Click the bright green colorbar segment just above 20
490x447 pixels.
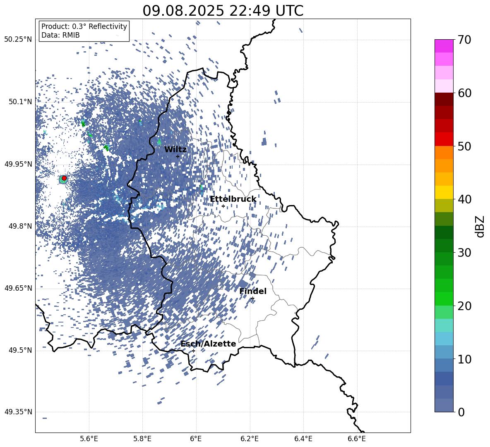pos(444,299)
